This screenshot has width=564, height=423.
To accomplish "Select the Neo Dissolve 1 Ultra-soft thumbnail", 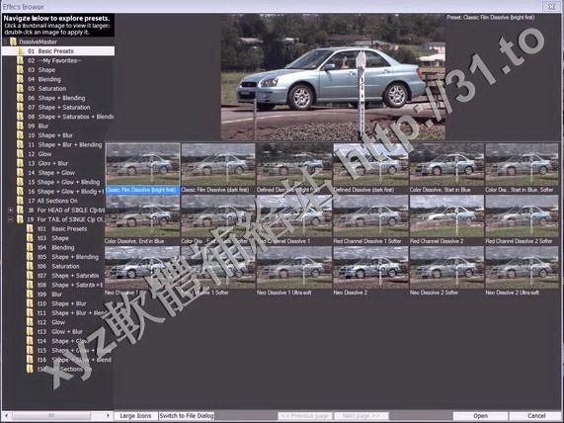I will [294, 268].
